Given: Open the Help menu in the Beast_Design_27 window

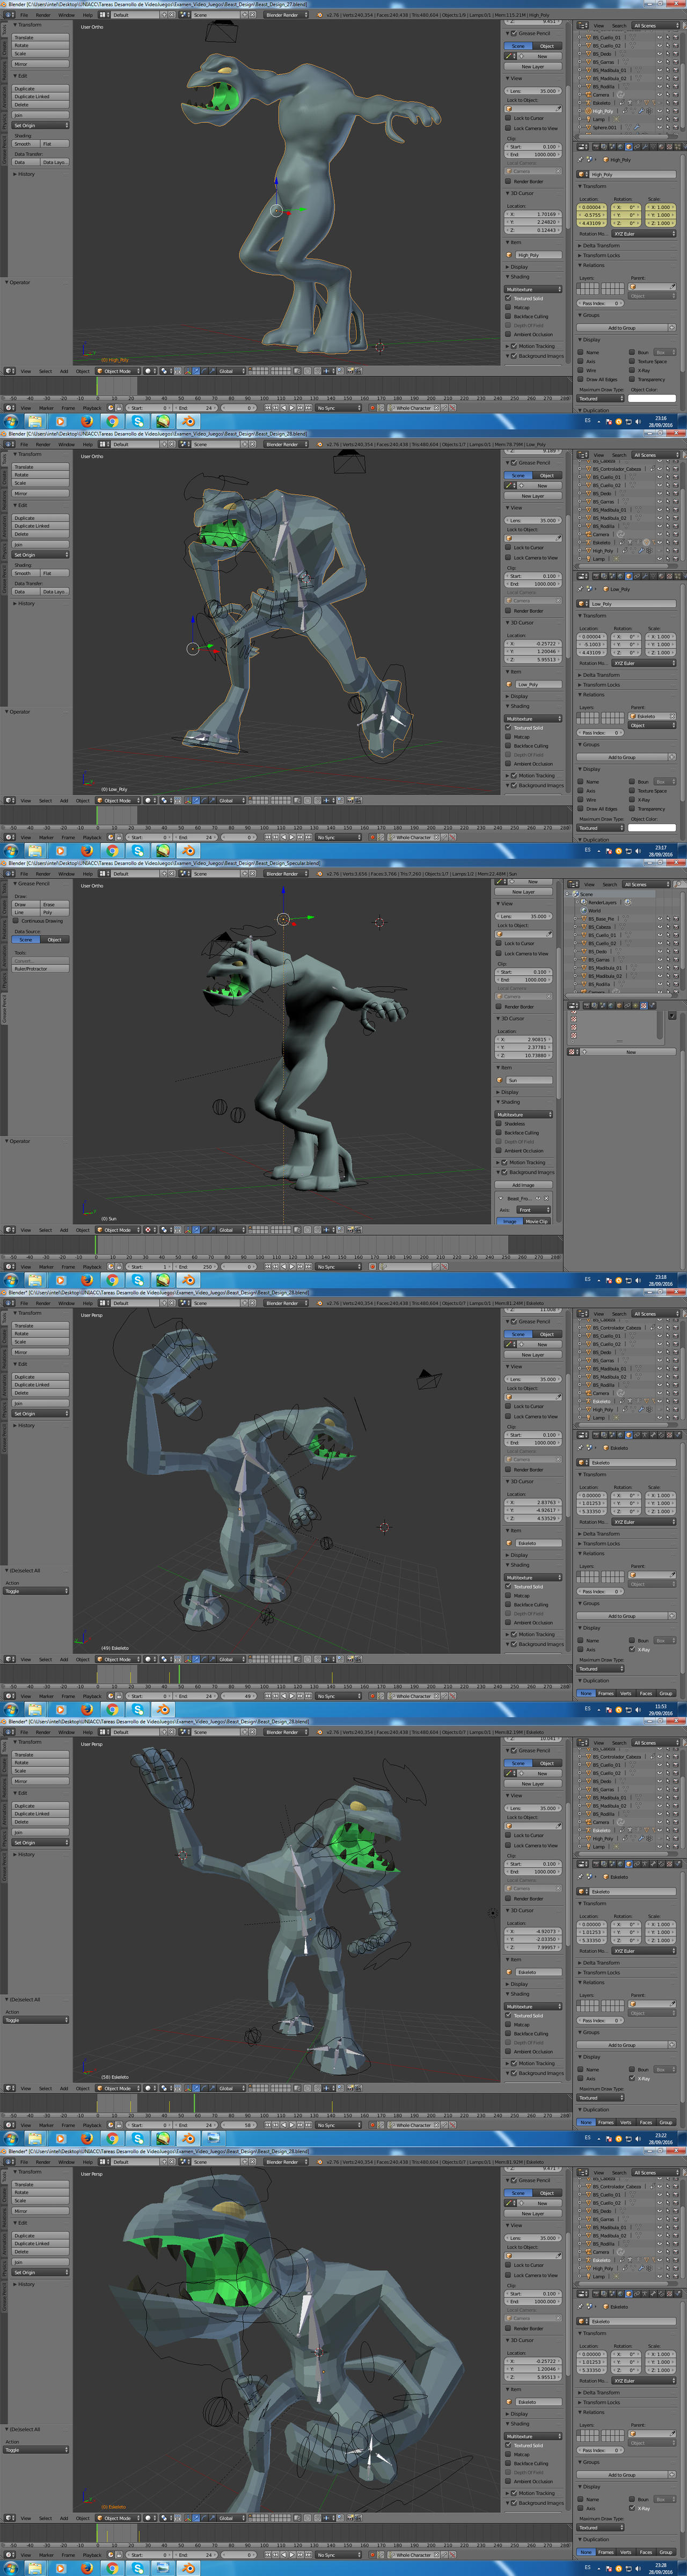Looking at the screenshot, I should pos(87,15).
